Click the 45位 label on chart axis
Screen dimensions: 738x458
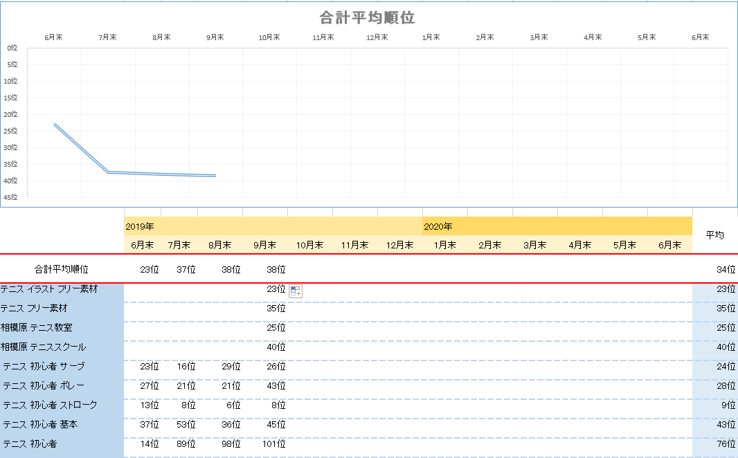click(x=10, y=197)
